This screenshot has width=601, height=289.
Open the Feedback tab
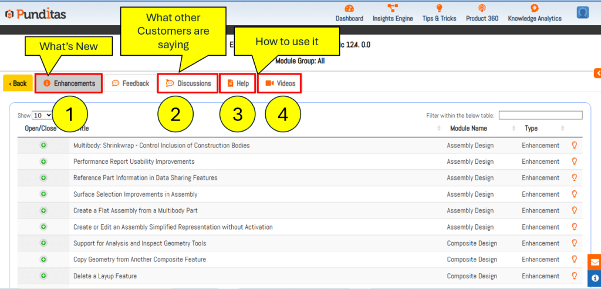click(x=130, y=83)
